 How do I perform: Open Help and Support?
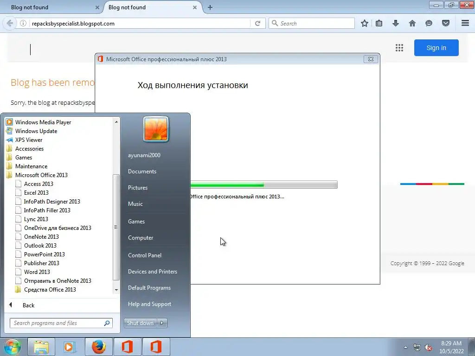click(x=149, y=304)
